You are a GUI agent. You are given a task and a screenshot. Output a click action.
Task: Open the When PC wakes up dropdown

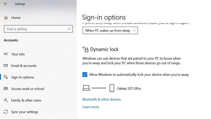pyautogui.click(x=110, y=31)
